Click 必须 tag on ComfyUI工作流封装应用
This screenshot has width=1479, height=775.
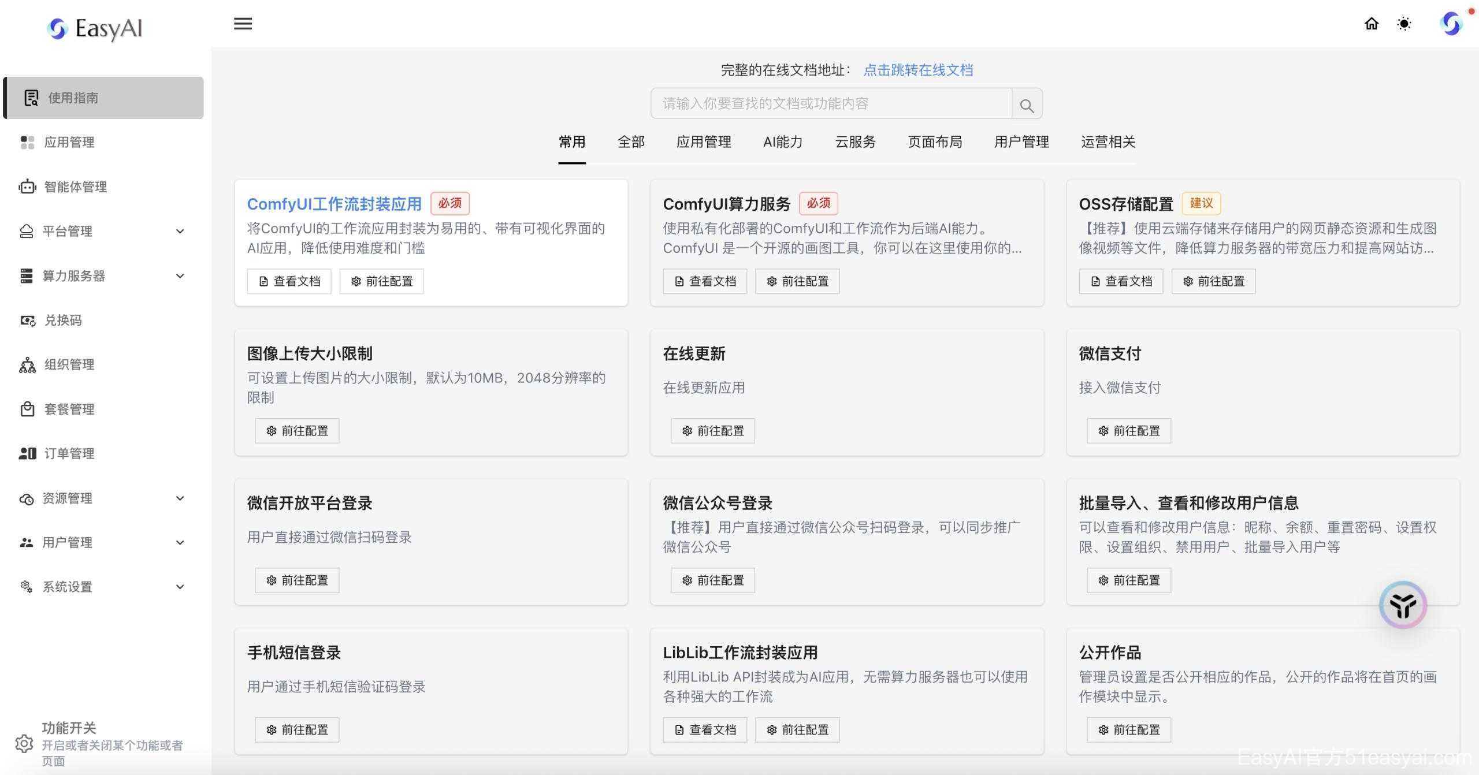click(450, 203)
